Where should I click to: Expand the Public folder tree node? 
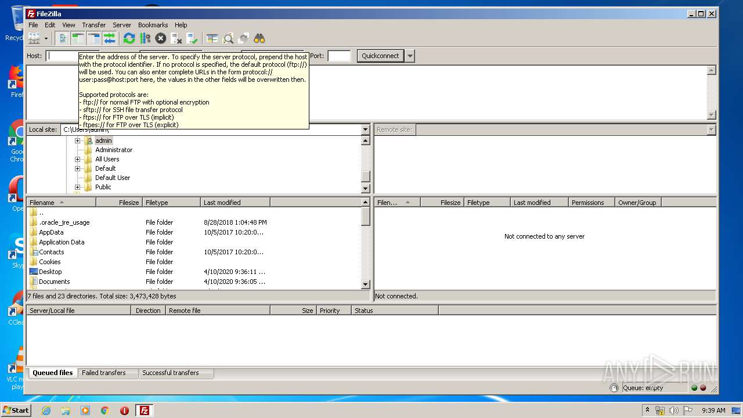pyautogui.click(x=77, y=187)
